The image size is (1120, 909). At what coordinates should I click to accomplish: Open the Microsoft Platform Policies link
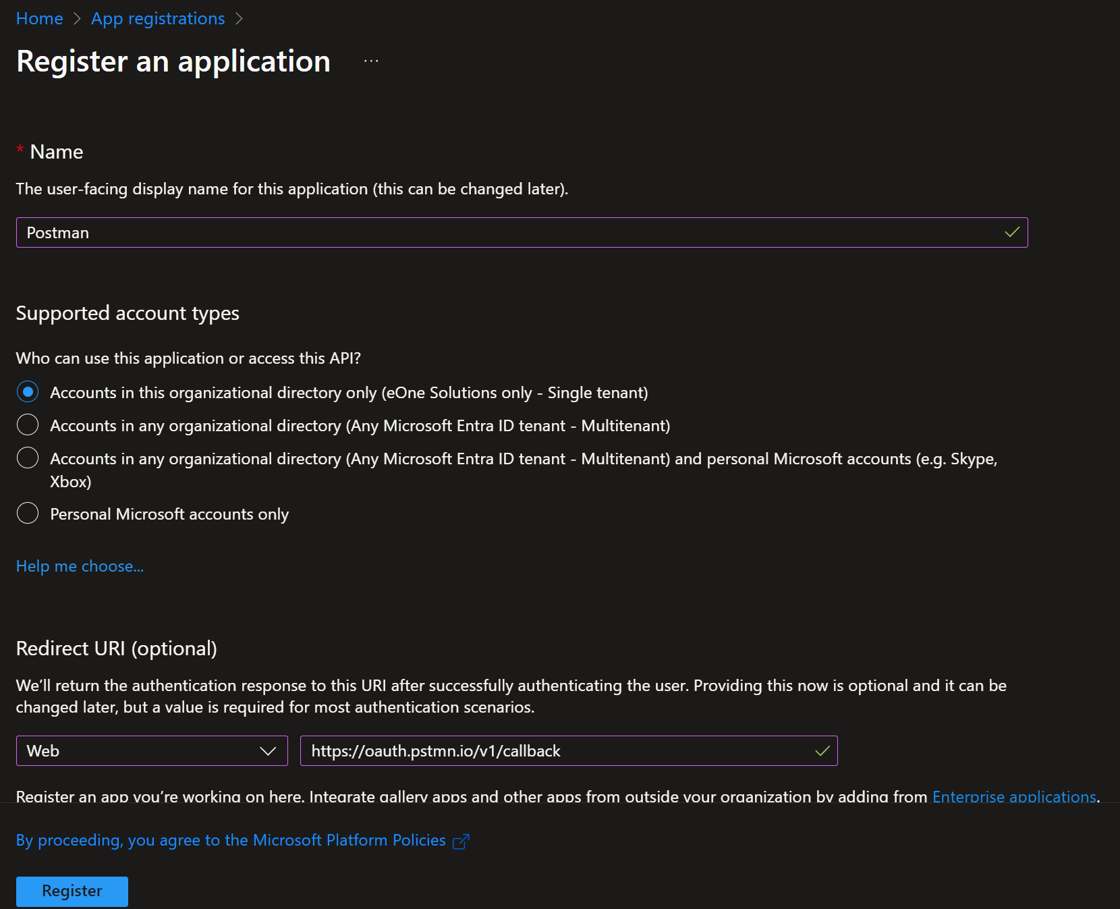(231, 840)
